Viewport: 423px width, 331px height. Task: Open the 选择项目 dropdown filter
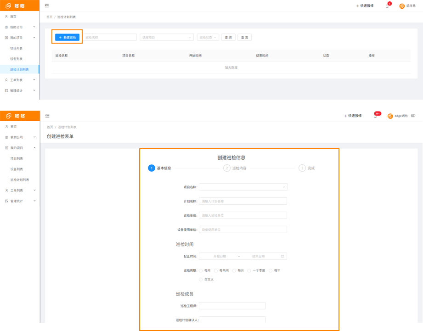[166, 38]
